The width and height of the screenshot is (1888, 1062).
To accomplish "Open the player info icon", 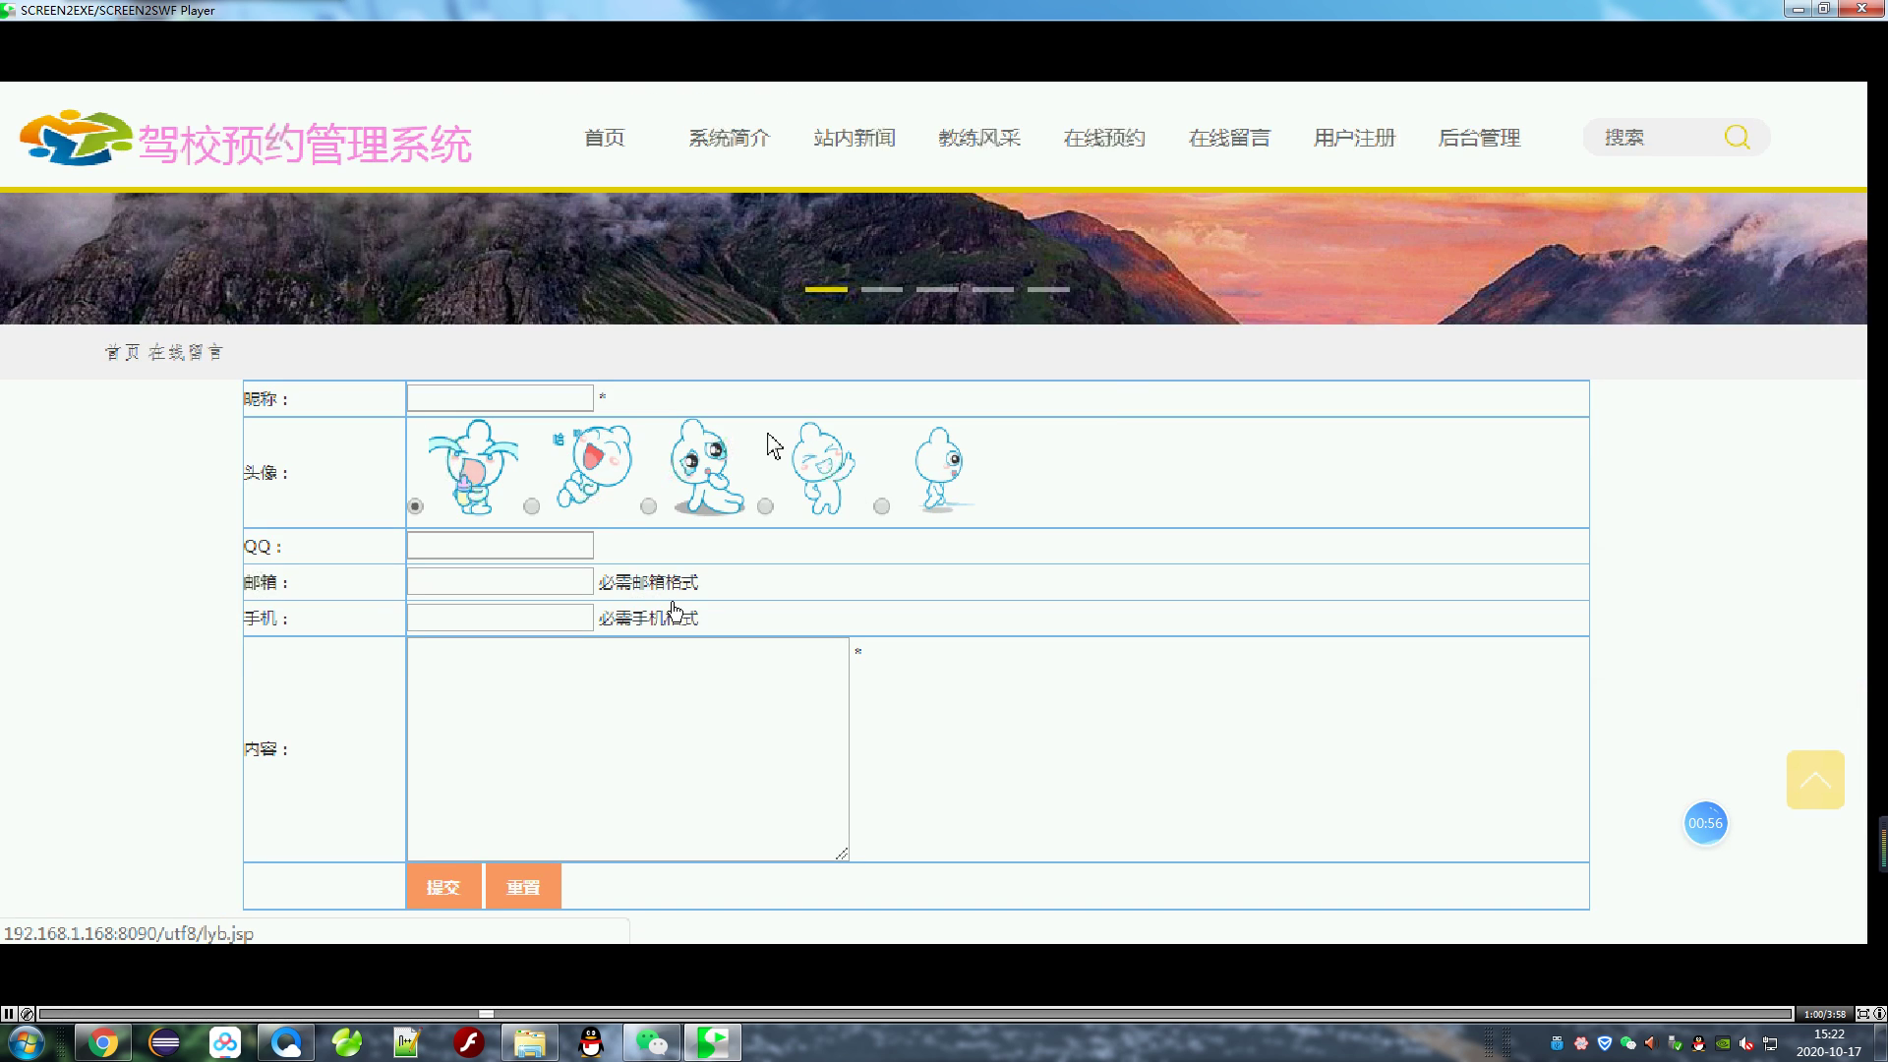I will pos(1879,1014).
